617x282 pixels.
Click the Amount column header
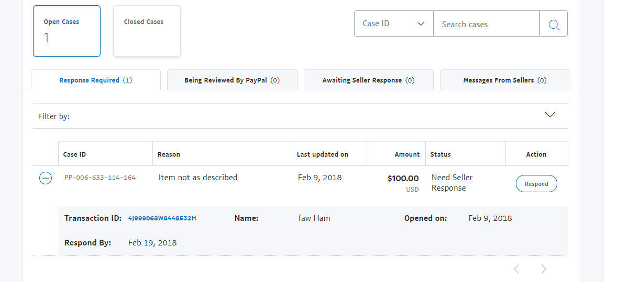click(x=407, y=155)
